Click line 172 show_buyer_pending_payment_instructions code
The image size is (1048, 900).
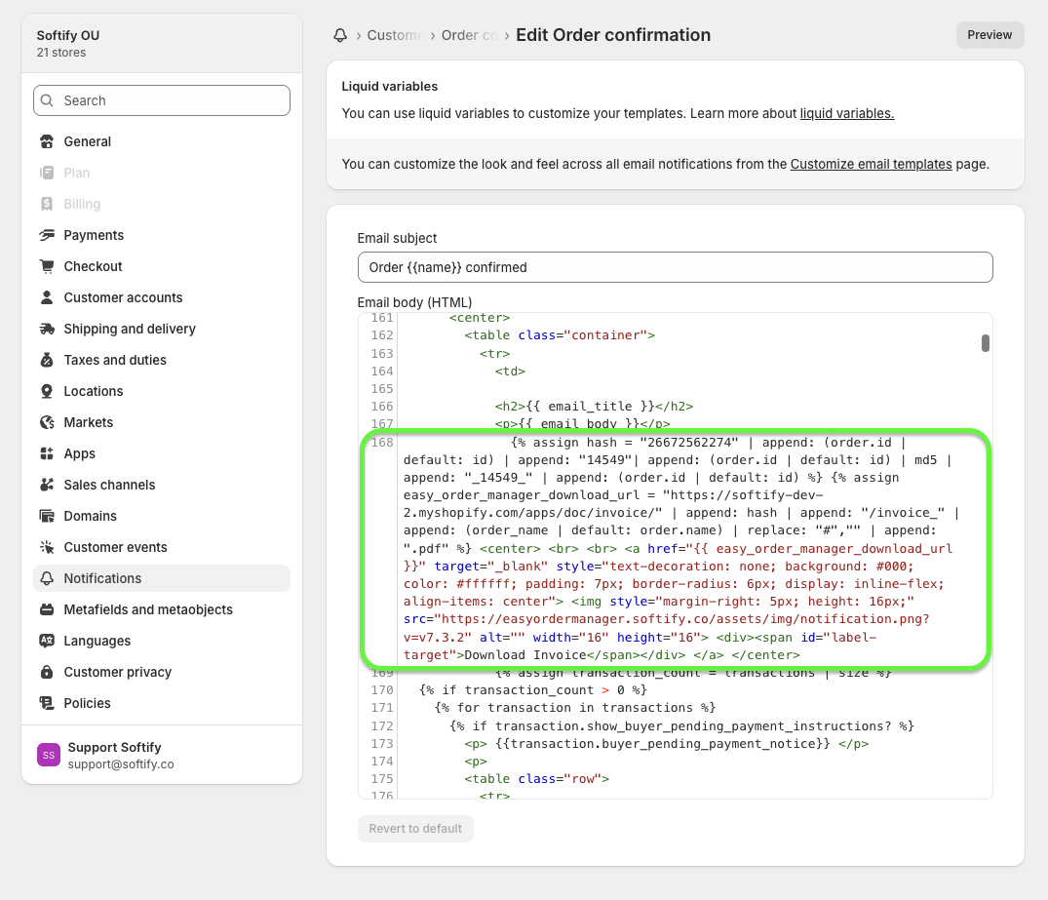681,725
